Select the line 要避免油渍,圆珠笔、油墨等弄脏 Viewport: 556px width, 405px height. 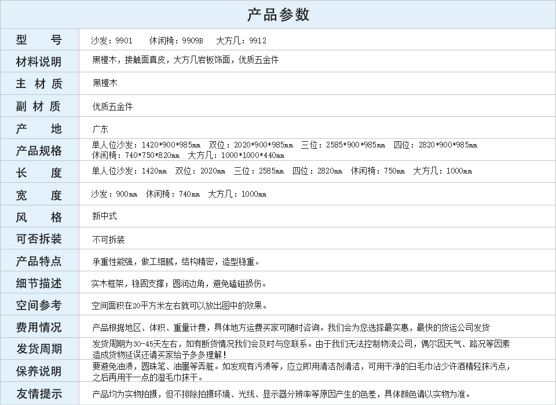[x=301, y=366]
